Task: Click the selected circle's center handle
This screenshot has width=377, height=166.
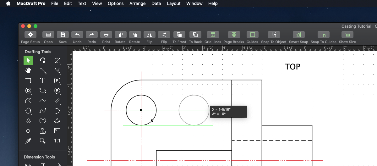Action: coord(141,110)
